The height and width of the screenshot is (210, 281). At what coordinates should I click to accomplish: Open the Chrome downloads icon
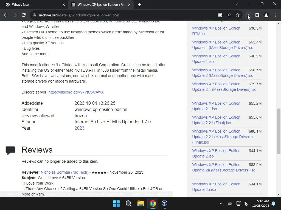(x=249, y=15)
